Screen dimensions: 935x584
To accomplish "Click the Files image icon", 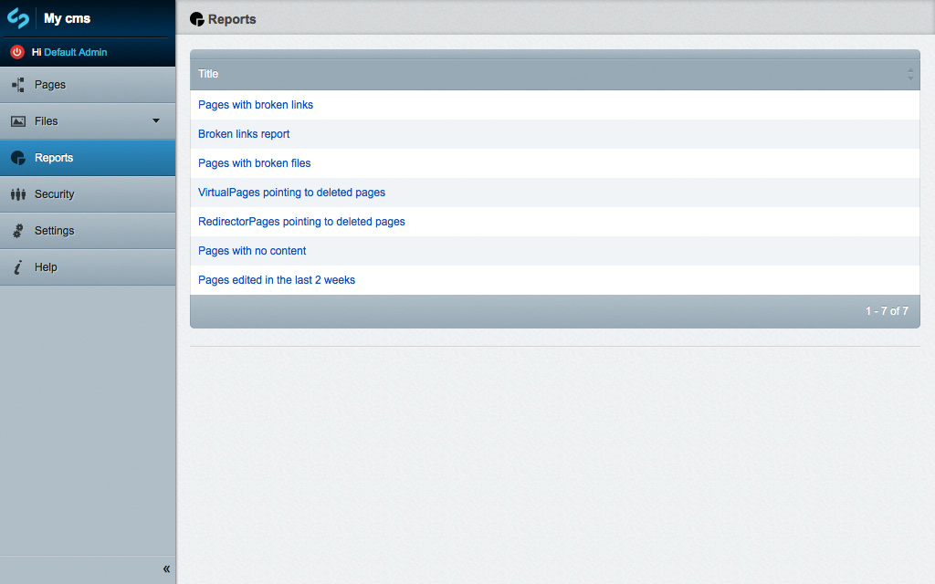I will pyautogui.click(x=18, y=121).
